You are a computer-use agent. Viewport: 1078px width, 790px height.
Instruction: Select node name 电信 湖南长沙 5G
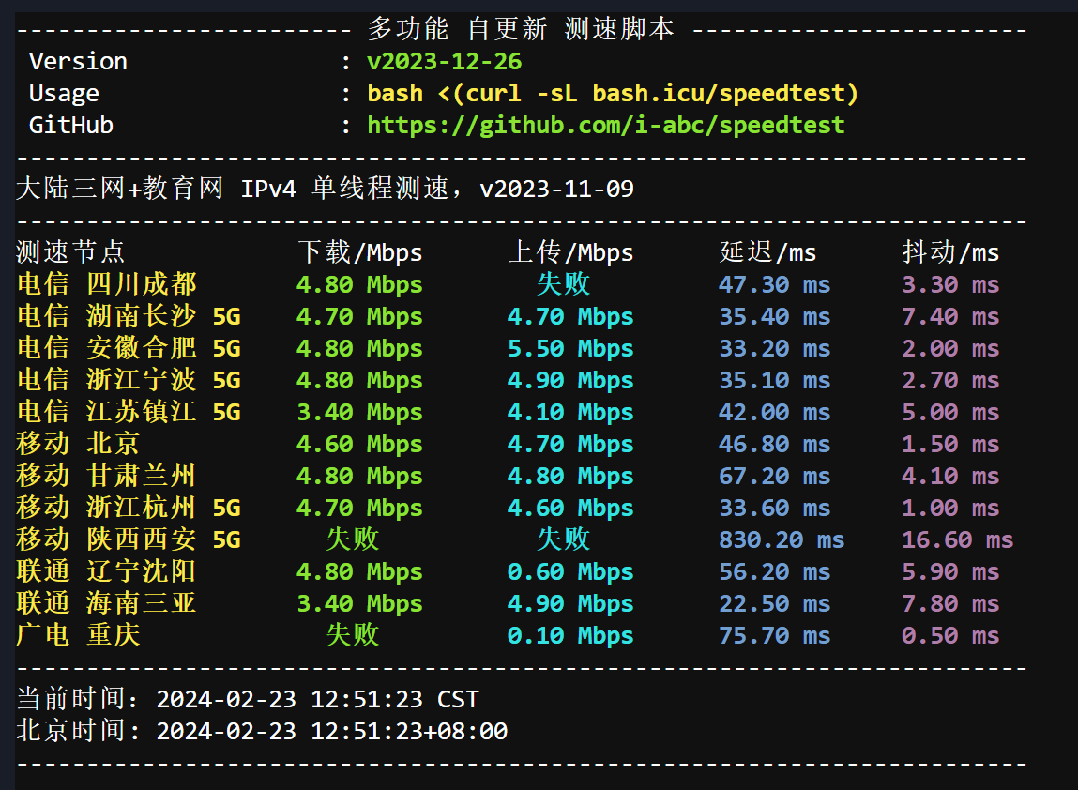pyautogui.click(x=129, y=316)
